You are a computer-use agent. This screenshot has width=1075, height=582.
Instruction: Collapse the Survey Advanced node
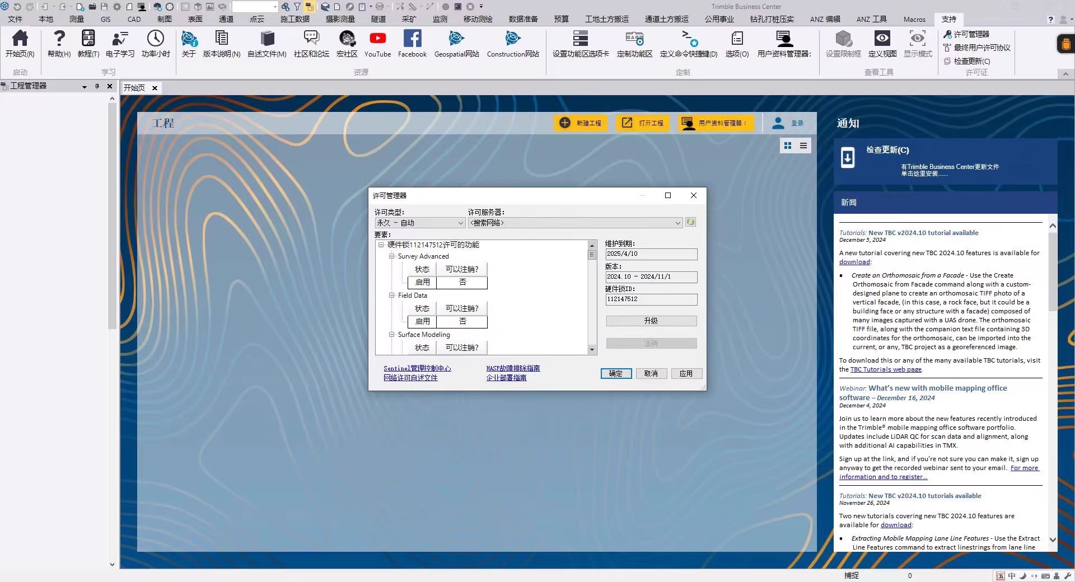[x=392, y=256]
